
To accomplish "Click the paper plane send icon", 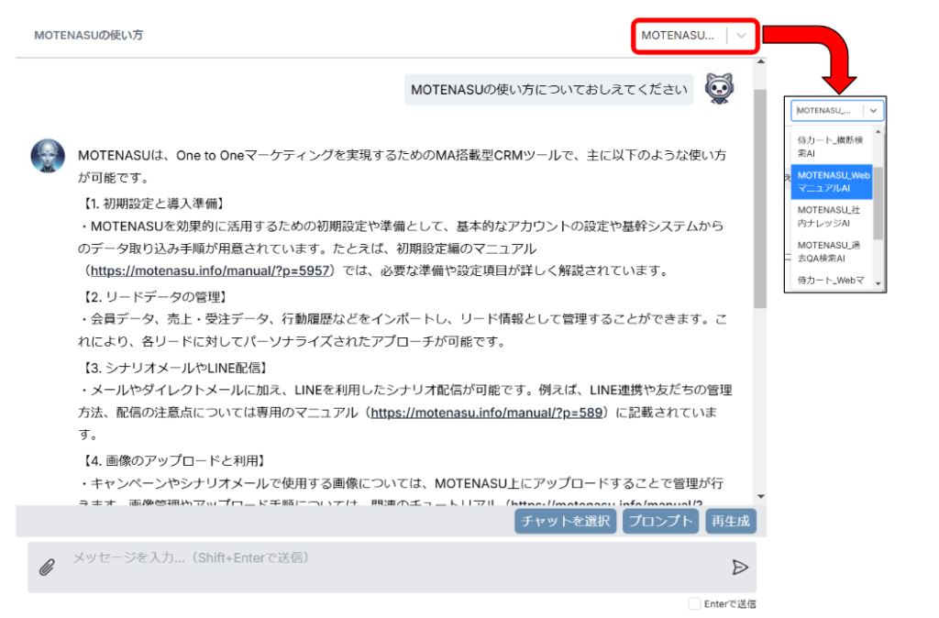I will [740, 567].
